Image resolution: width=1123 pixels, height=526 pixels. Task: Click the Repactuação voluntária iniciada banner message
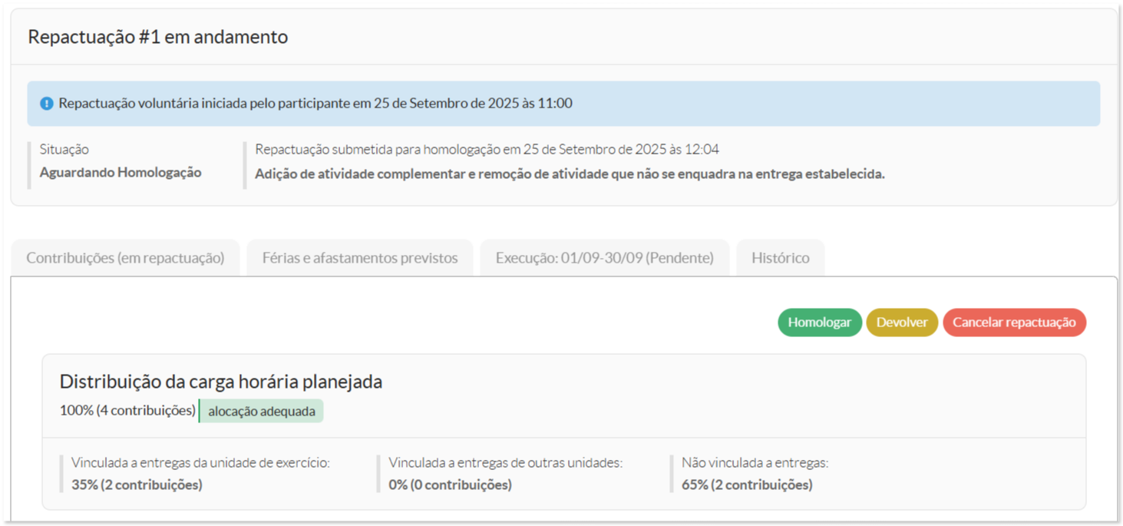coord(315,103)
